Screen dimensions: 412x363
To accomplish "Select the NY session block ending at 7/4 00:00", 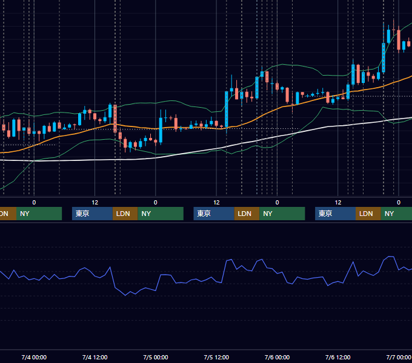I will 39,214.
